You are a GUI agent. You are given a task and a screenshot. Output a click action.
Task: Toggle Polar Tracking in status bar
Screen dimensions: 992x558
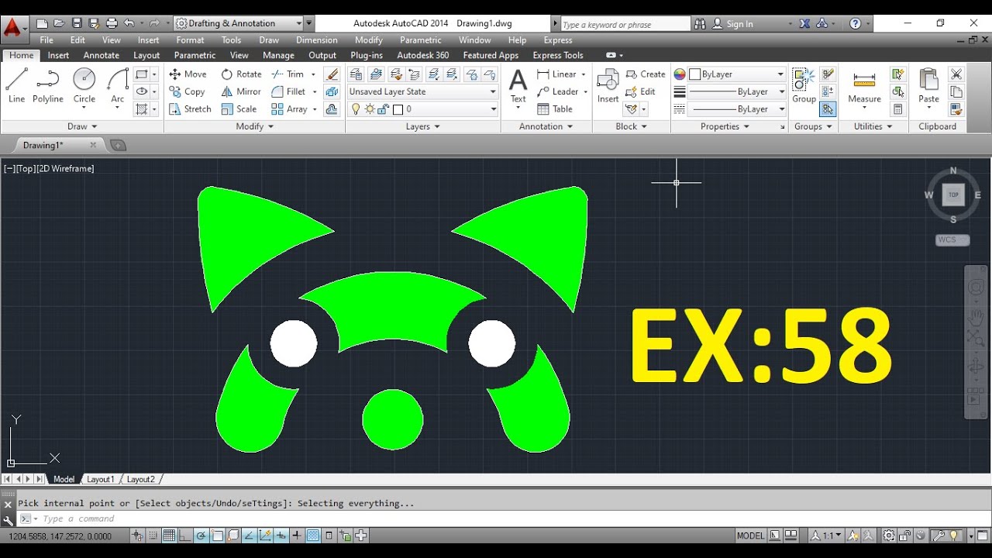coord(201,535)
